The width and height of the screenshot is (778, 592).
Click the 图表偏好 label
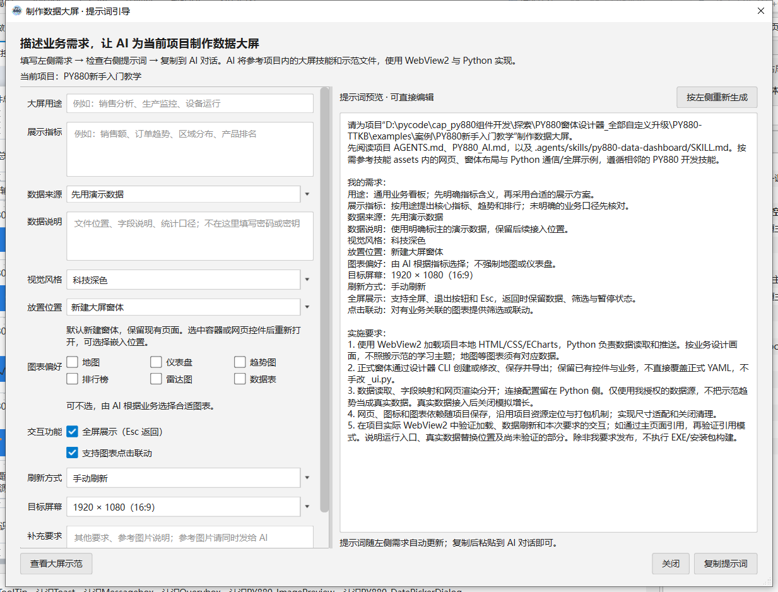(x=44, y=367)
